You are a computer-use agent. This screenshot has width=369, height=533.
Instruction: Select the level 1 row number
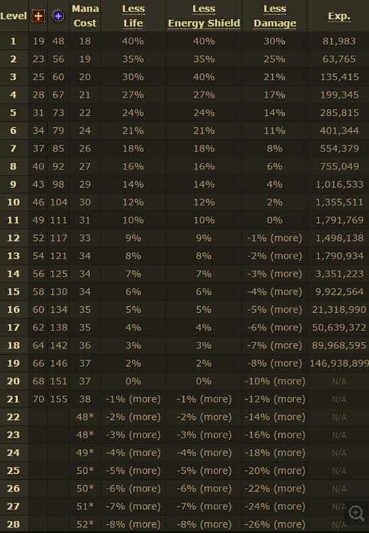13,41
